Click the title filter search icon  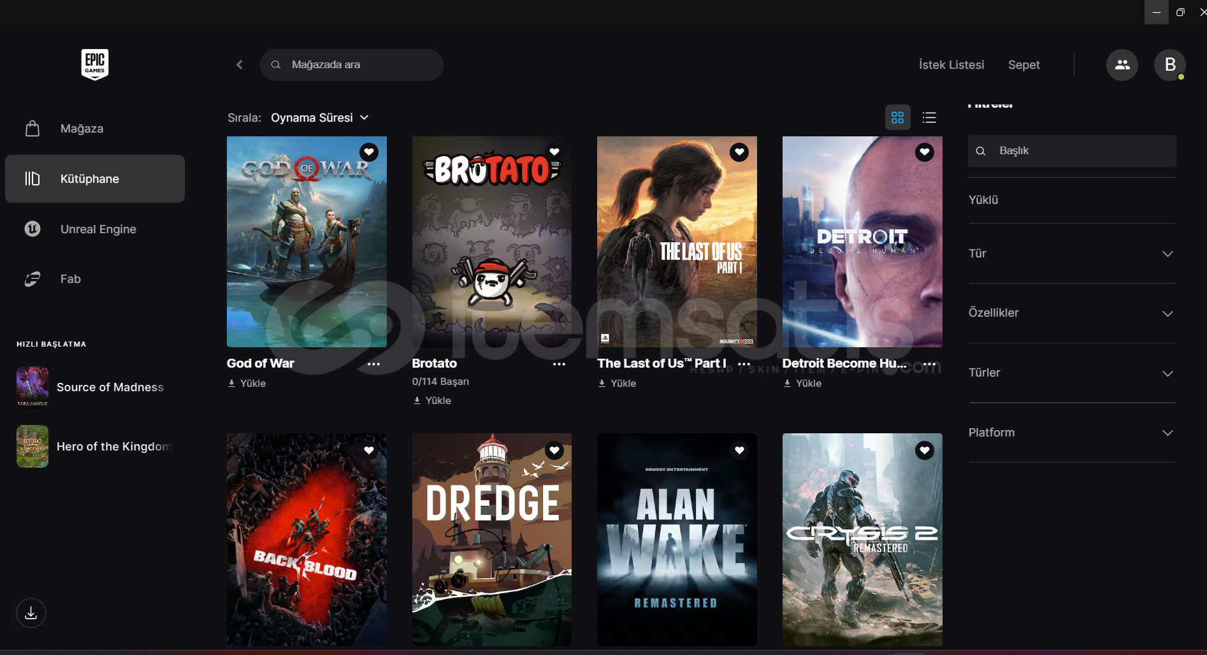coord(981,151)
